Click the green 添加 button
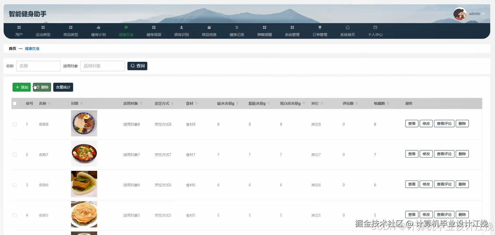The width and height of the screenshot is (495, 235). [x=22, y=87]
